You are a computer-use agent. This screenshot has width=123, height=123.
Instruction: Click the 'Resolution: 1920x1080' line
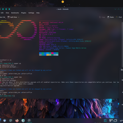click(x=47, y=33)
